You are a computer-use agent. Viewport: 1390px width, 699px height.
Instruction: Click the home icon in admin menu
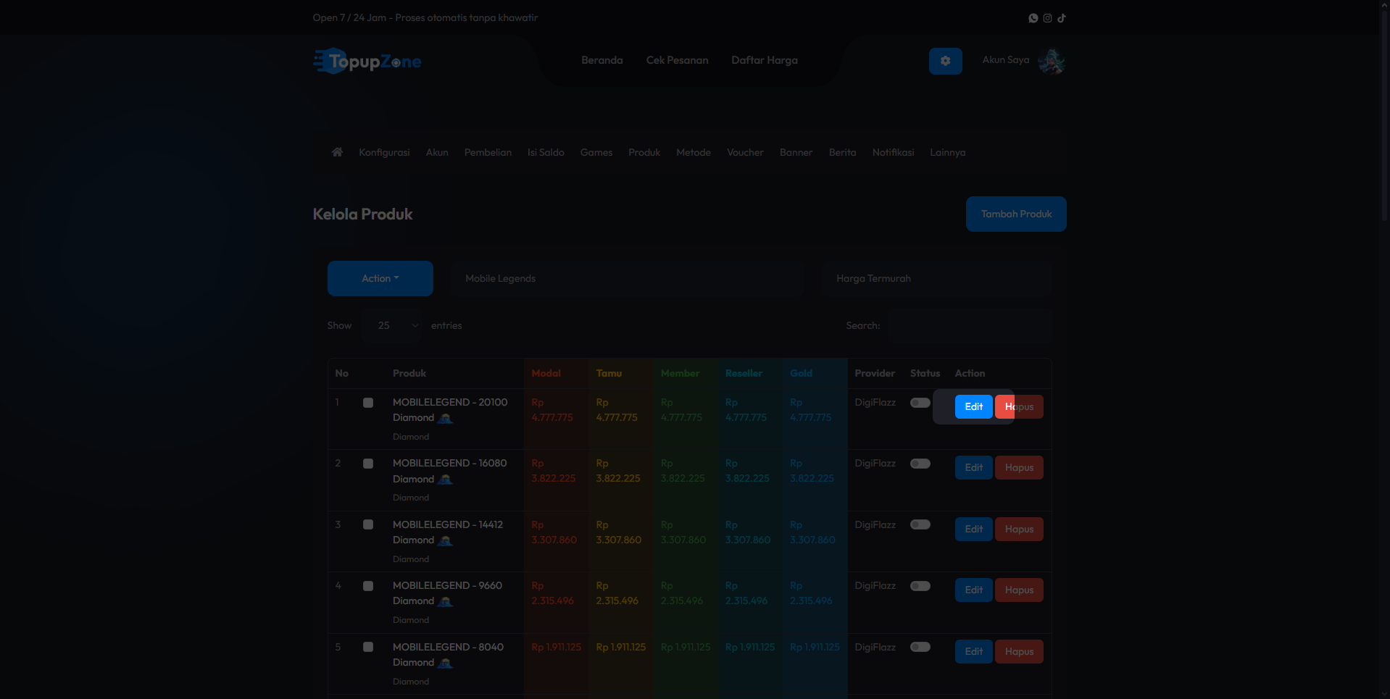tap(337, 152)
